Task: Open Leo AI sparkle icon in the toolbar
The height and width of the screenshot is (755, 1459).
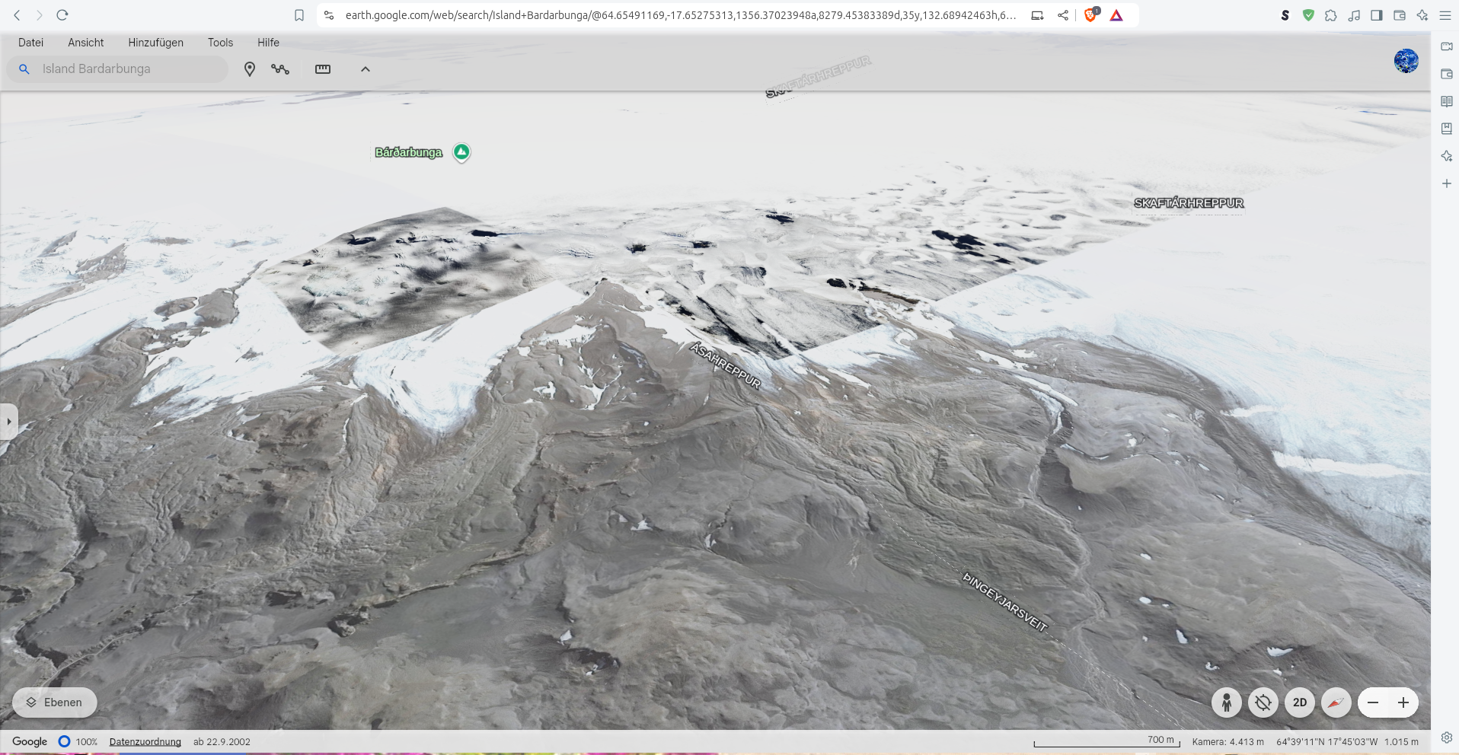Action: (1422, 15)
